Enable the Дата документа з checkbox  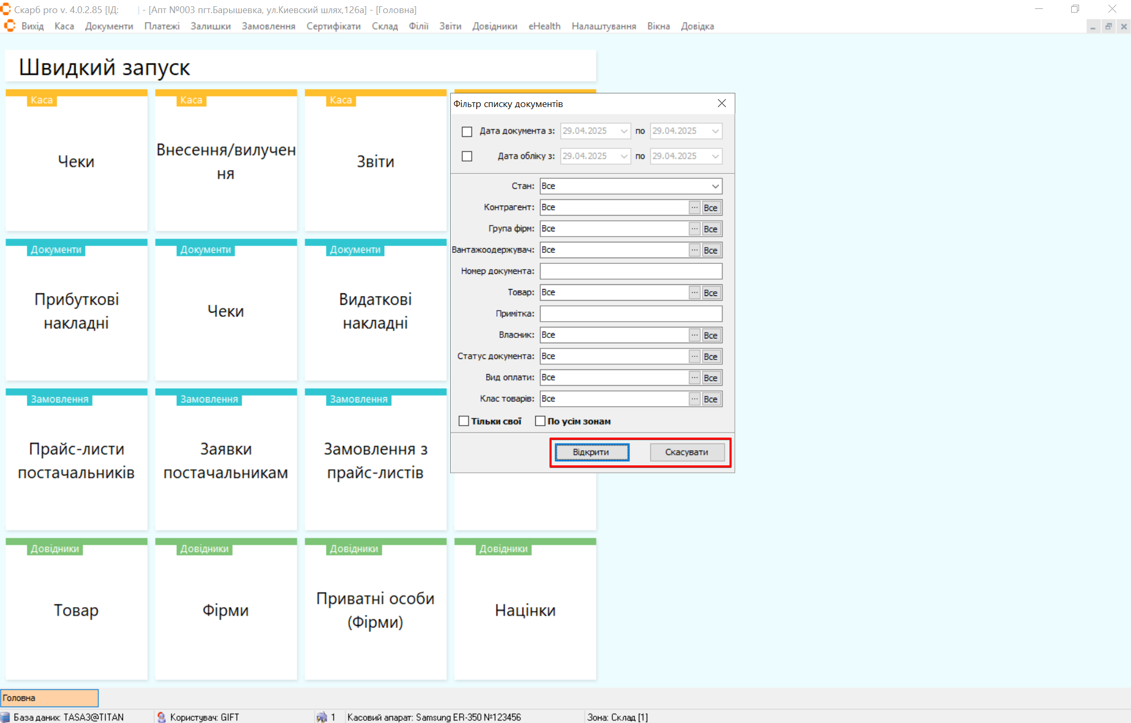coord(467,131)
